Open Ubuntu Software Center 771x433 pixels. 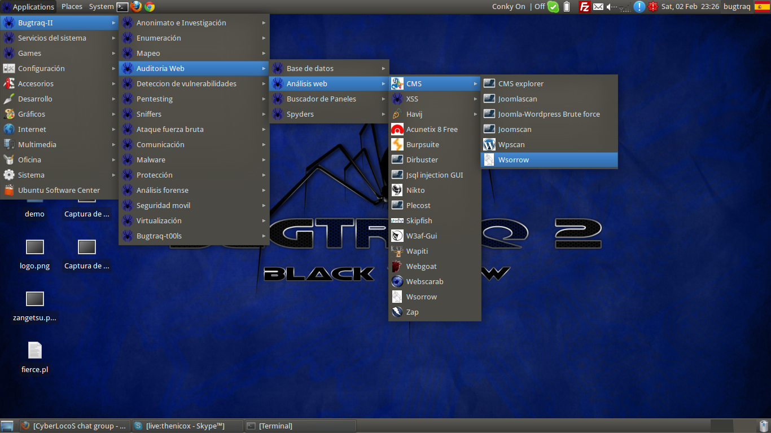59,190
